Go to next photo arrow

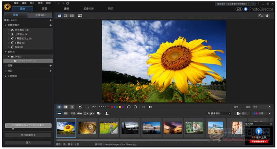(150, 107)
